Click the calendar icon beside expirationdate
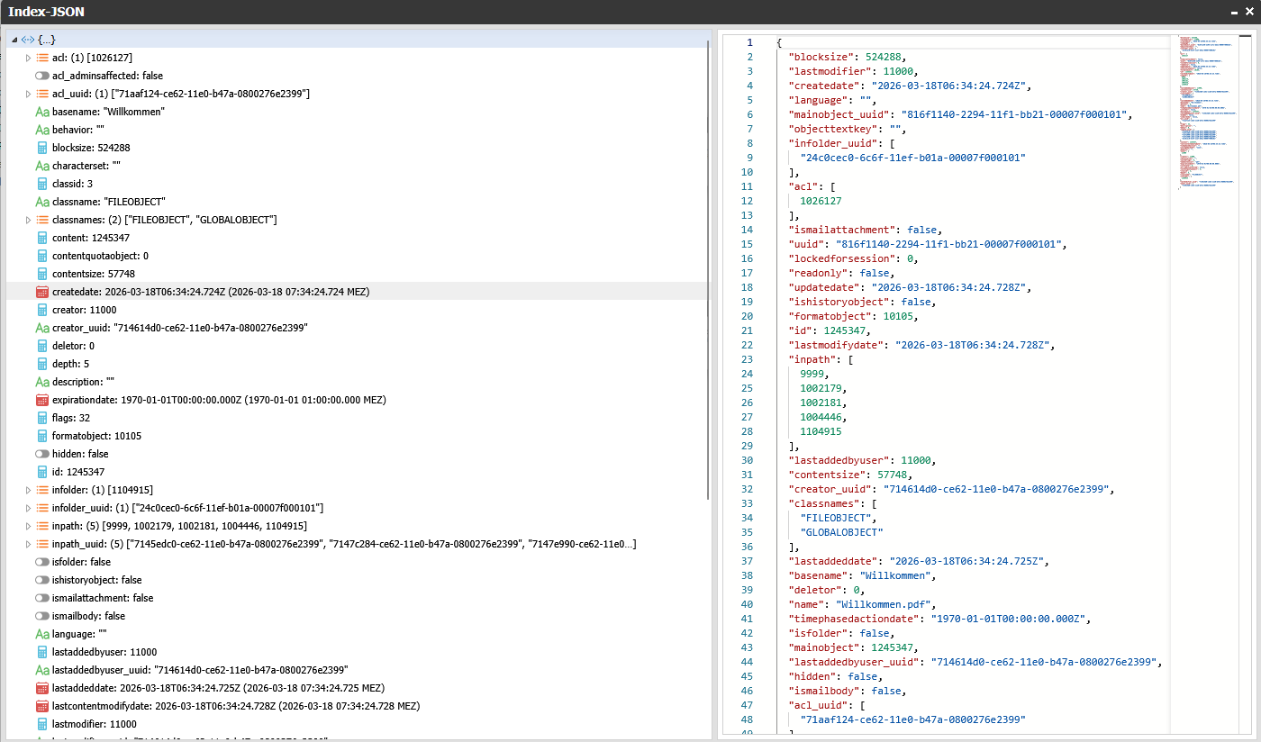Viewport: 1261px width, 742px height. [x=41, y=400]
